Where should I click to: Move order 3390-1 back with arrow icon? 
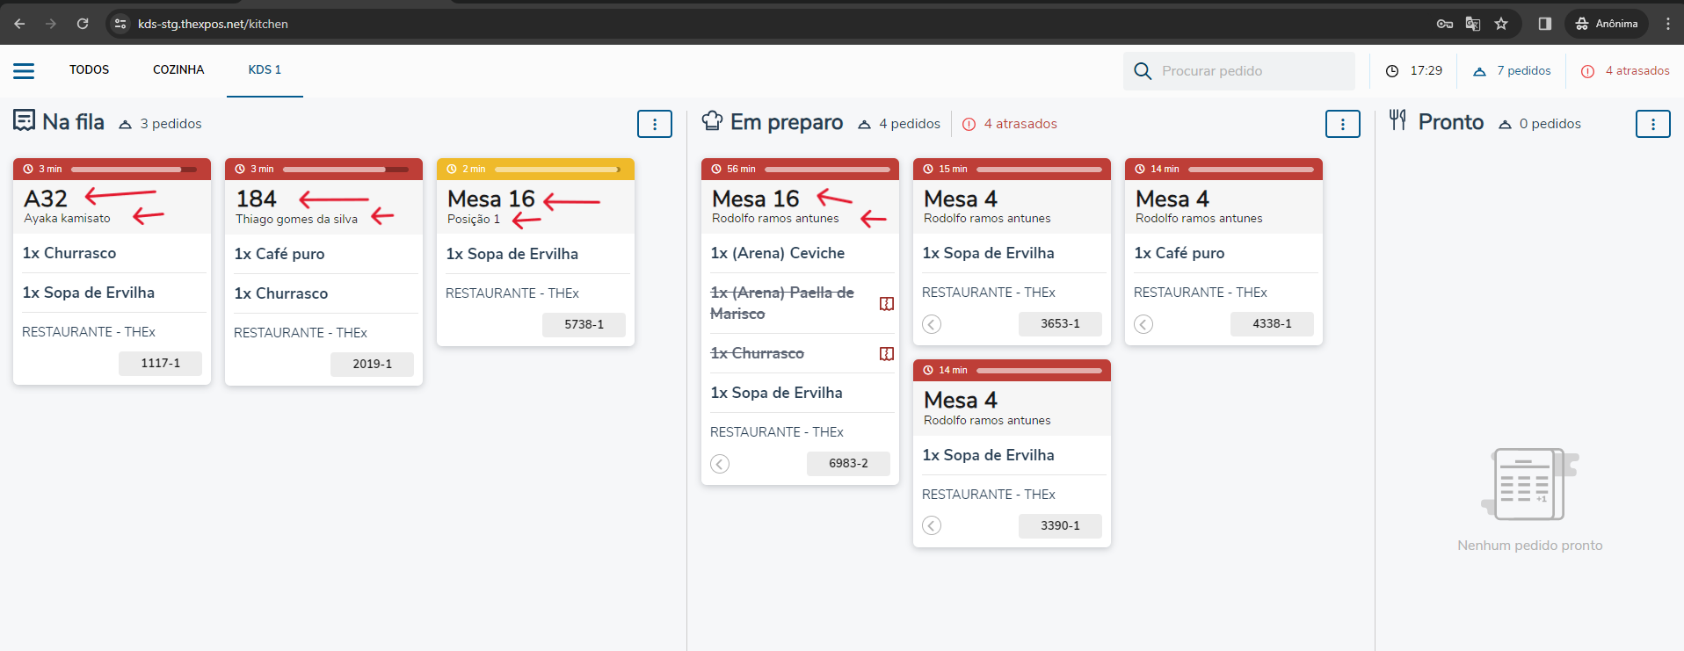[x=932, y=526]
